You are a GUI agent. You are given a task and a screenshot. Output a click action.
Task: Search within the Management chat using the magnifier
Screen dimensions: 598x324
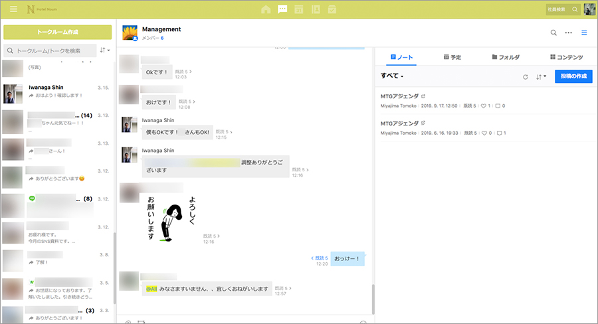point(553,33)
